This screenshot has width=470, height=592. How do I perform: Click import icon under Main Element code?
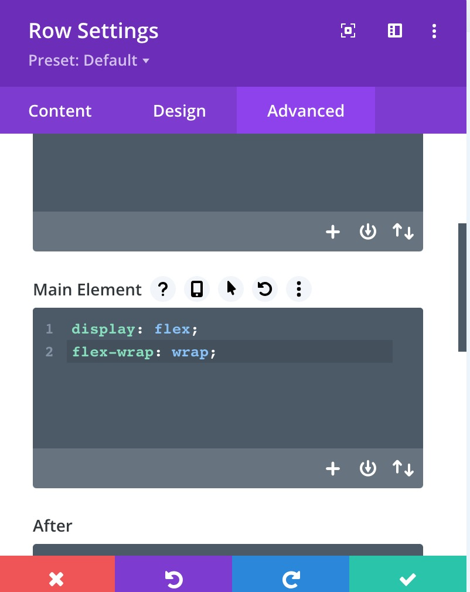click(x=367, y=468)
